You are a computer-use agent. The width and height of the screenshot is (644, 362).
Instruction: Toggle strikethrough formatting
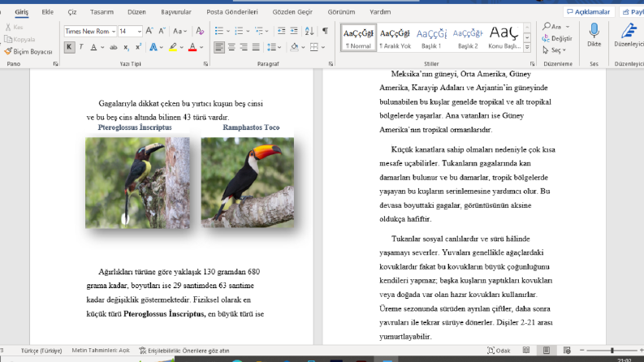click(114, 47)
